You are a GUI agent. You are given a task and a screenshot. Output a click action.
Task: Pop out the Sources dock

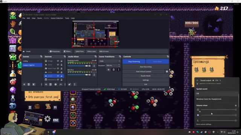coord(65,57)
